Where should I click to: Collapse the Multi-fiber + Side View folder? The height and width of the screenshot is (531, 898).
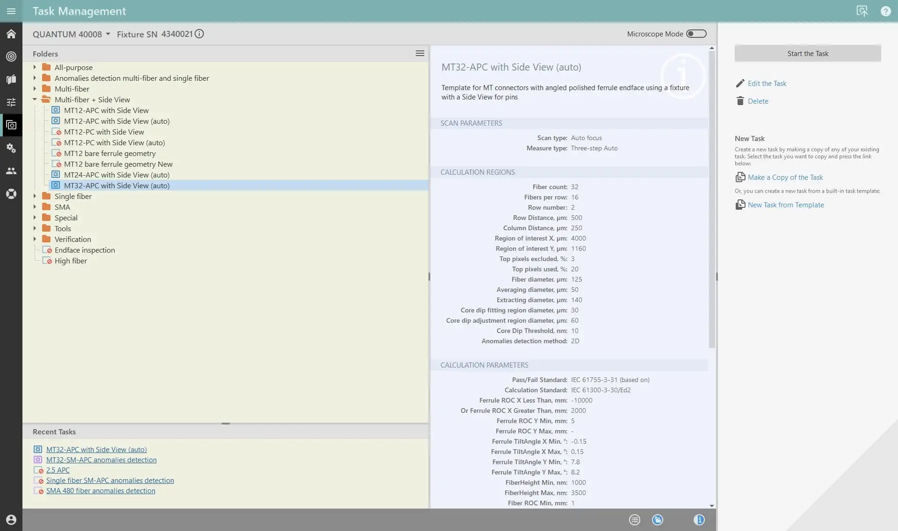[35, 99]
